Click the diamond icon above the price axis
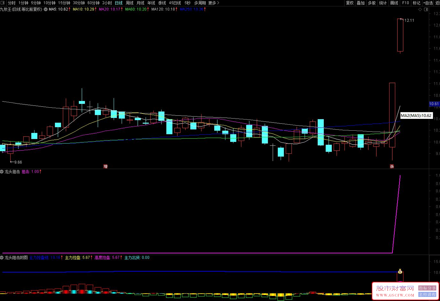Image resolution: width=440 pixels, height=301 pixels. pyautogui.click(x=420, y=9)
